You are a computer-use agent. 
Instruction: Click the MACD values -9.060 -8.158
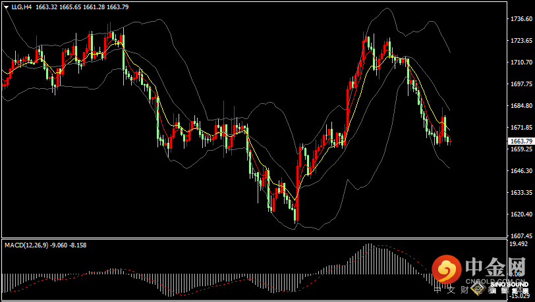point(69,245)
